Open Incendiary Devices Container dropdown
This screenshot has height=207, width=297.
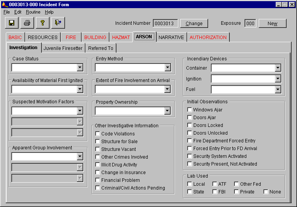click(278, 68)
